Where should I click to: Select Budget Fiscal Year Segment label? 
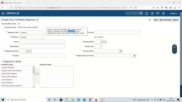[12, 71]
